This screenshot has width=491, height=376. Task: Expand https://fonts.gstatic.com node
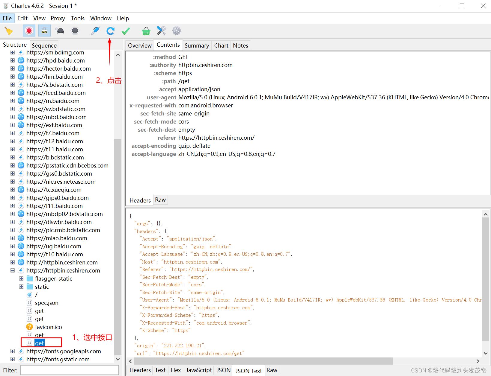click(x=13, y=359)
